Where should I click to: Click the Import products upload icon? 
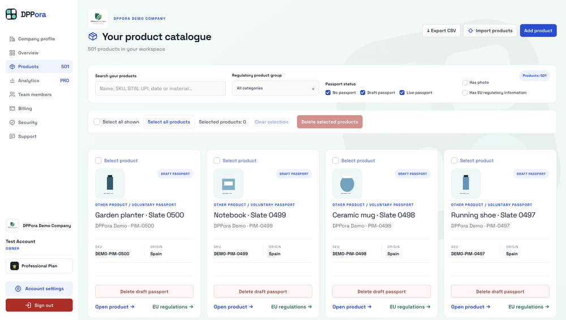[x=470, y=31]
